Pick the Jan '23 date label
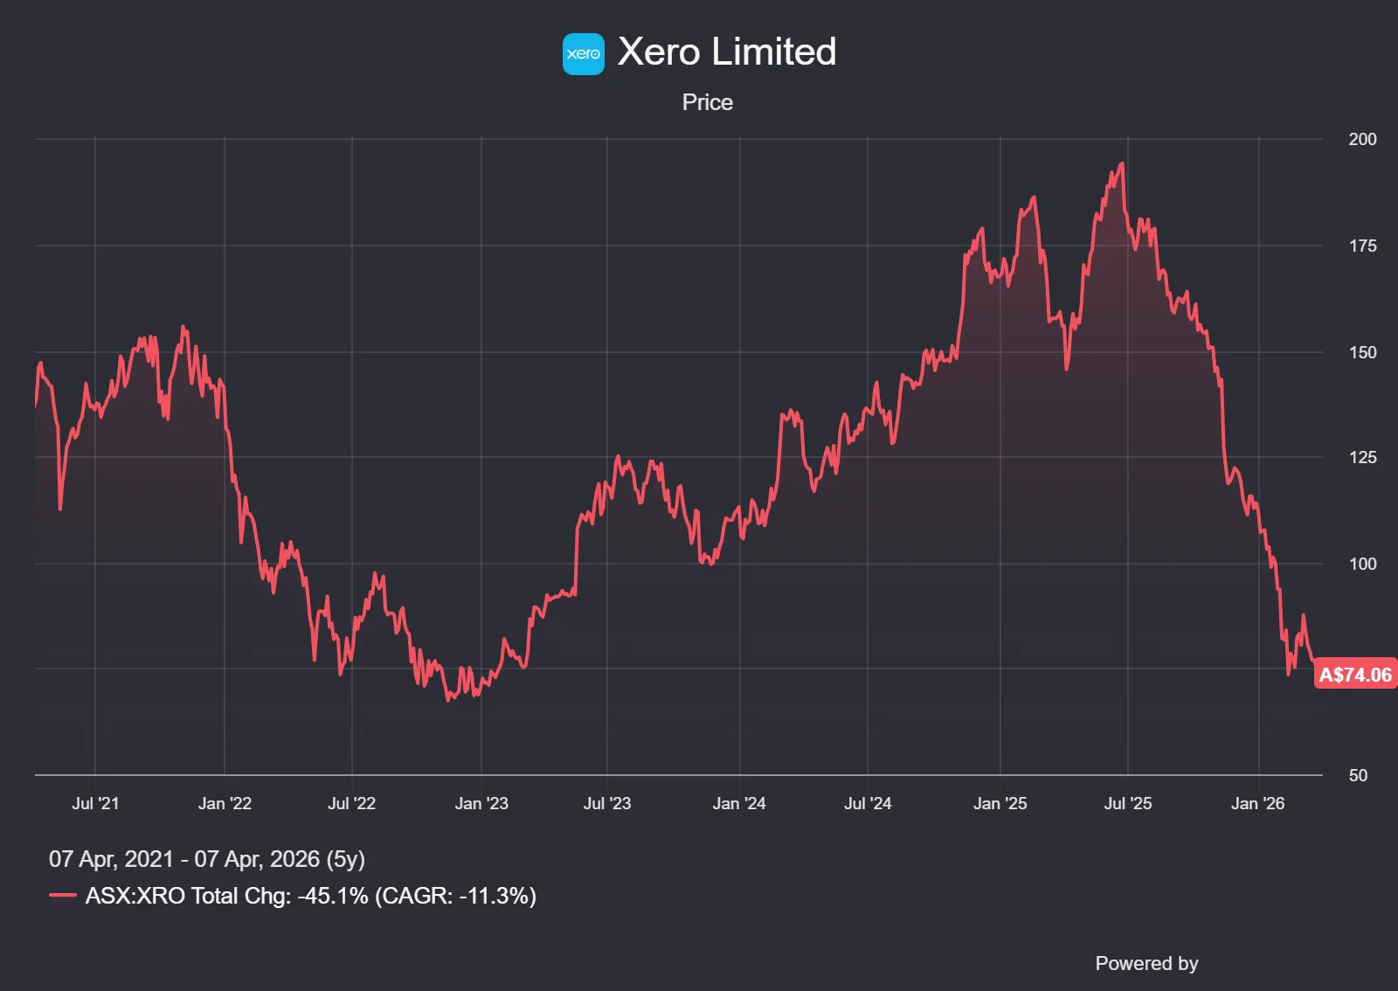Image resolution: width=1398 pixels, height=991 pixels. click(481, 803)
